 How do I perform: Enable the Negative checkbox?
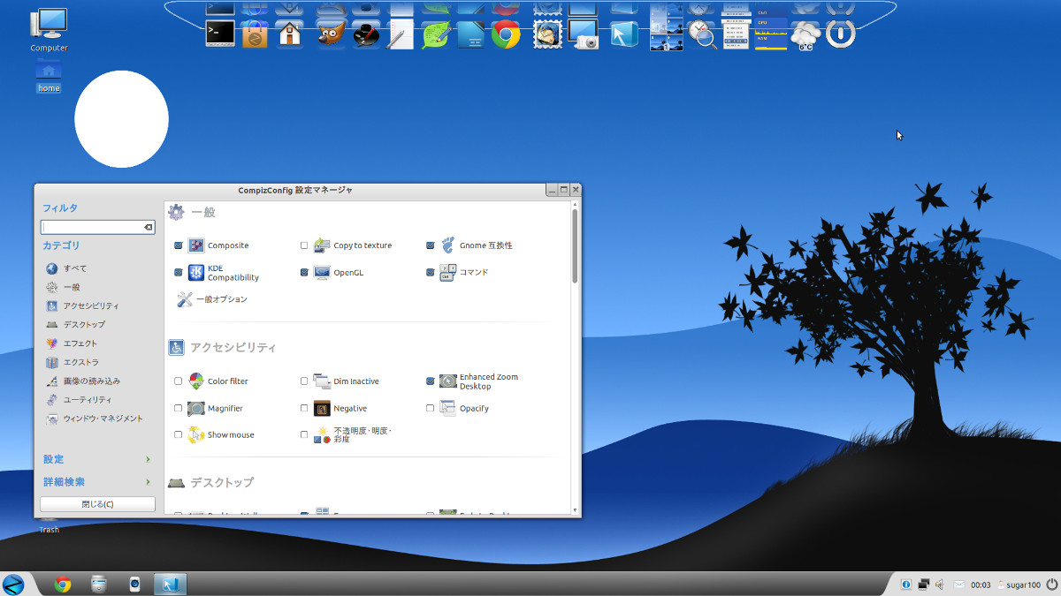tap(304, 409)
